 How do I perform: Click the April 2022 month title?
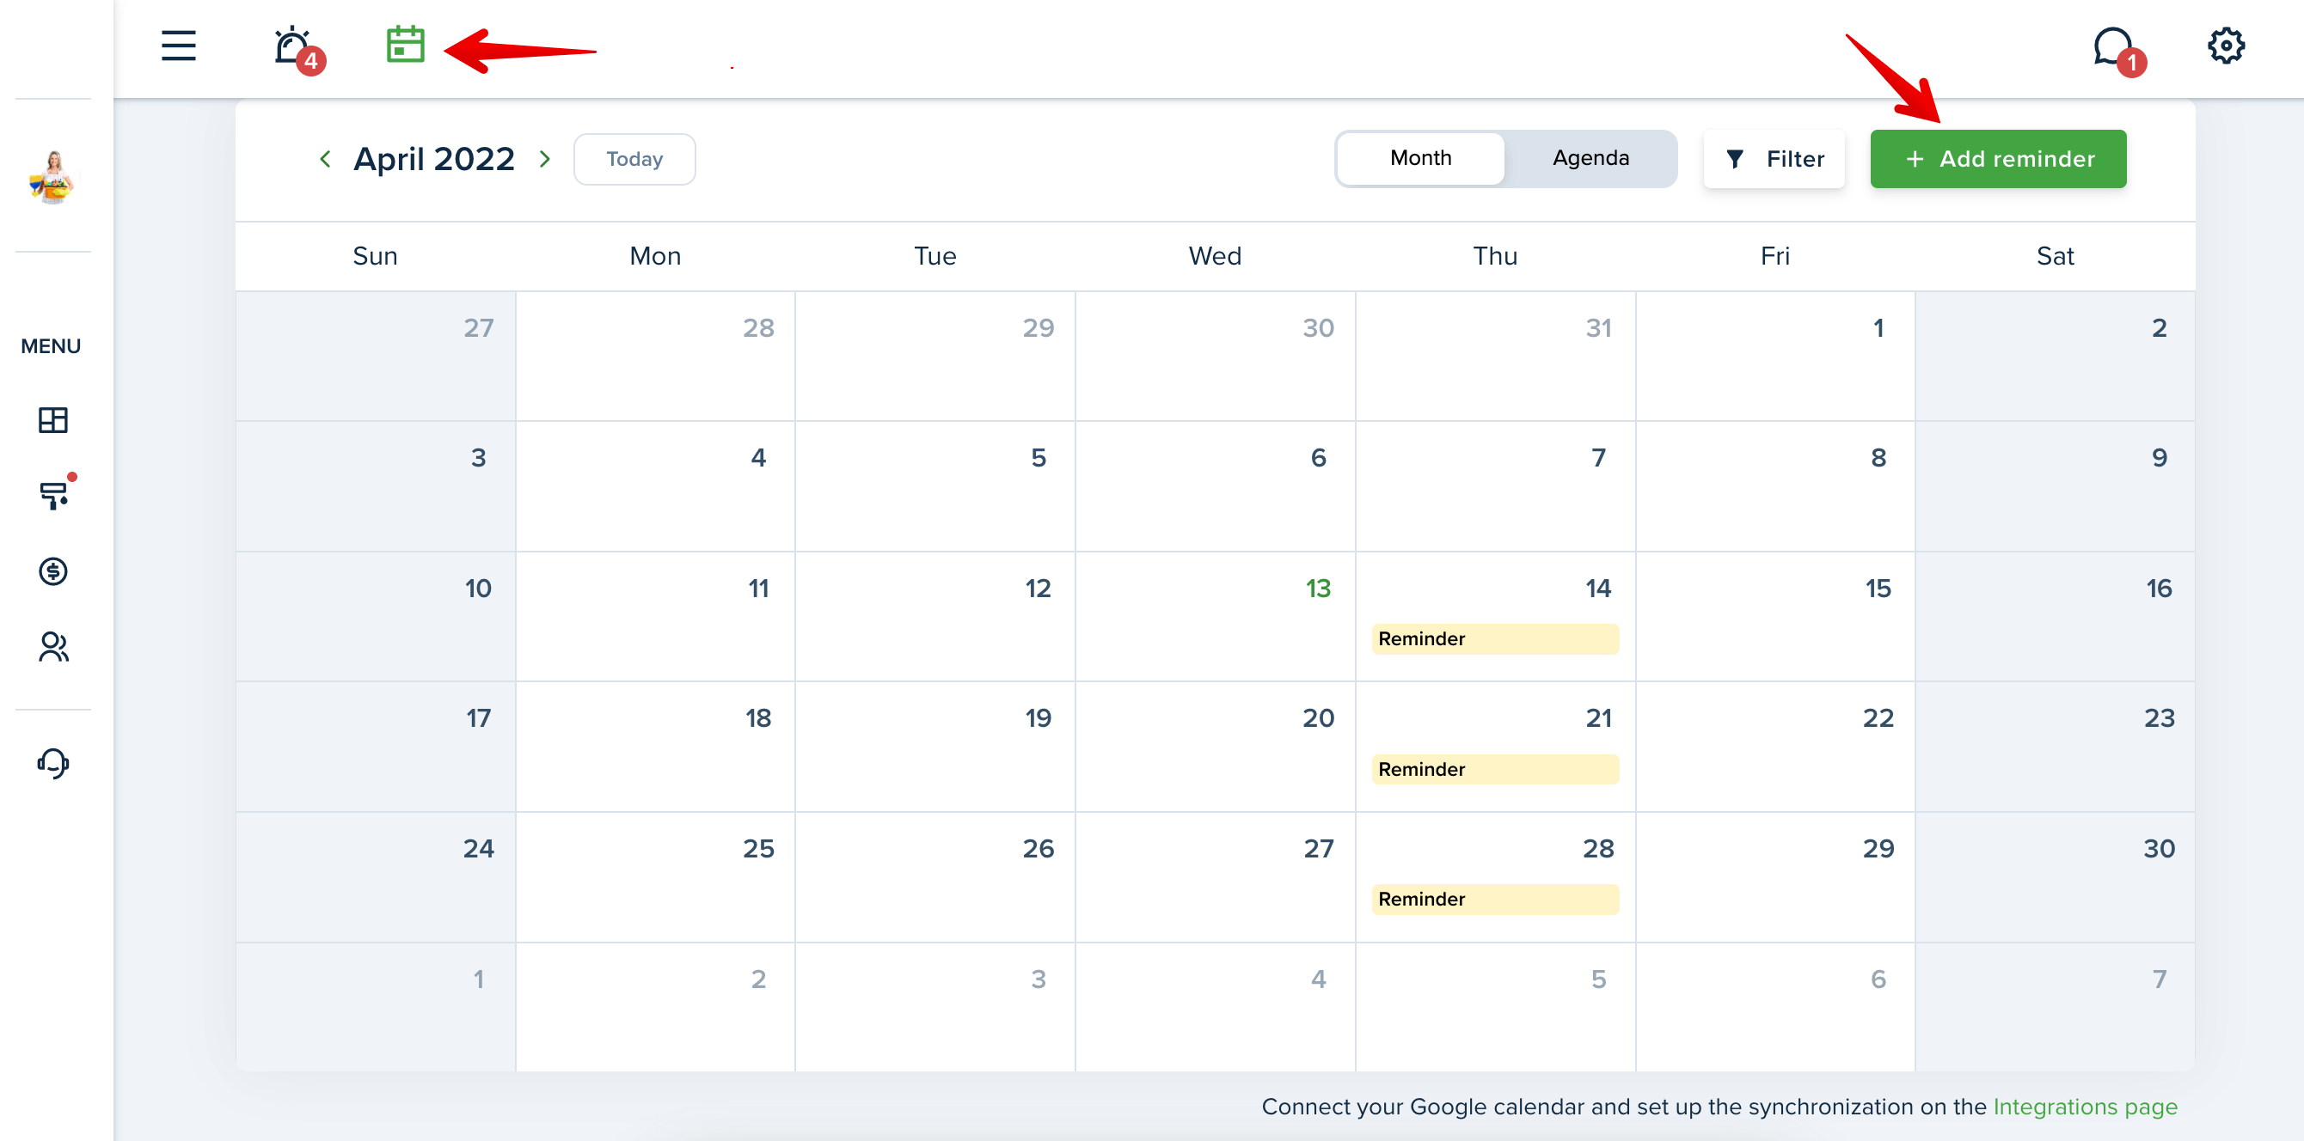point(434,159)
